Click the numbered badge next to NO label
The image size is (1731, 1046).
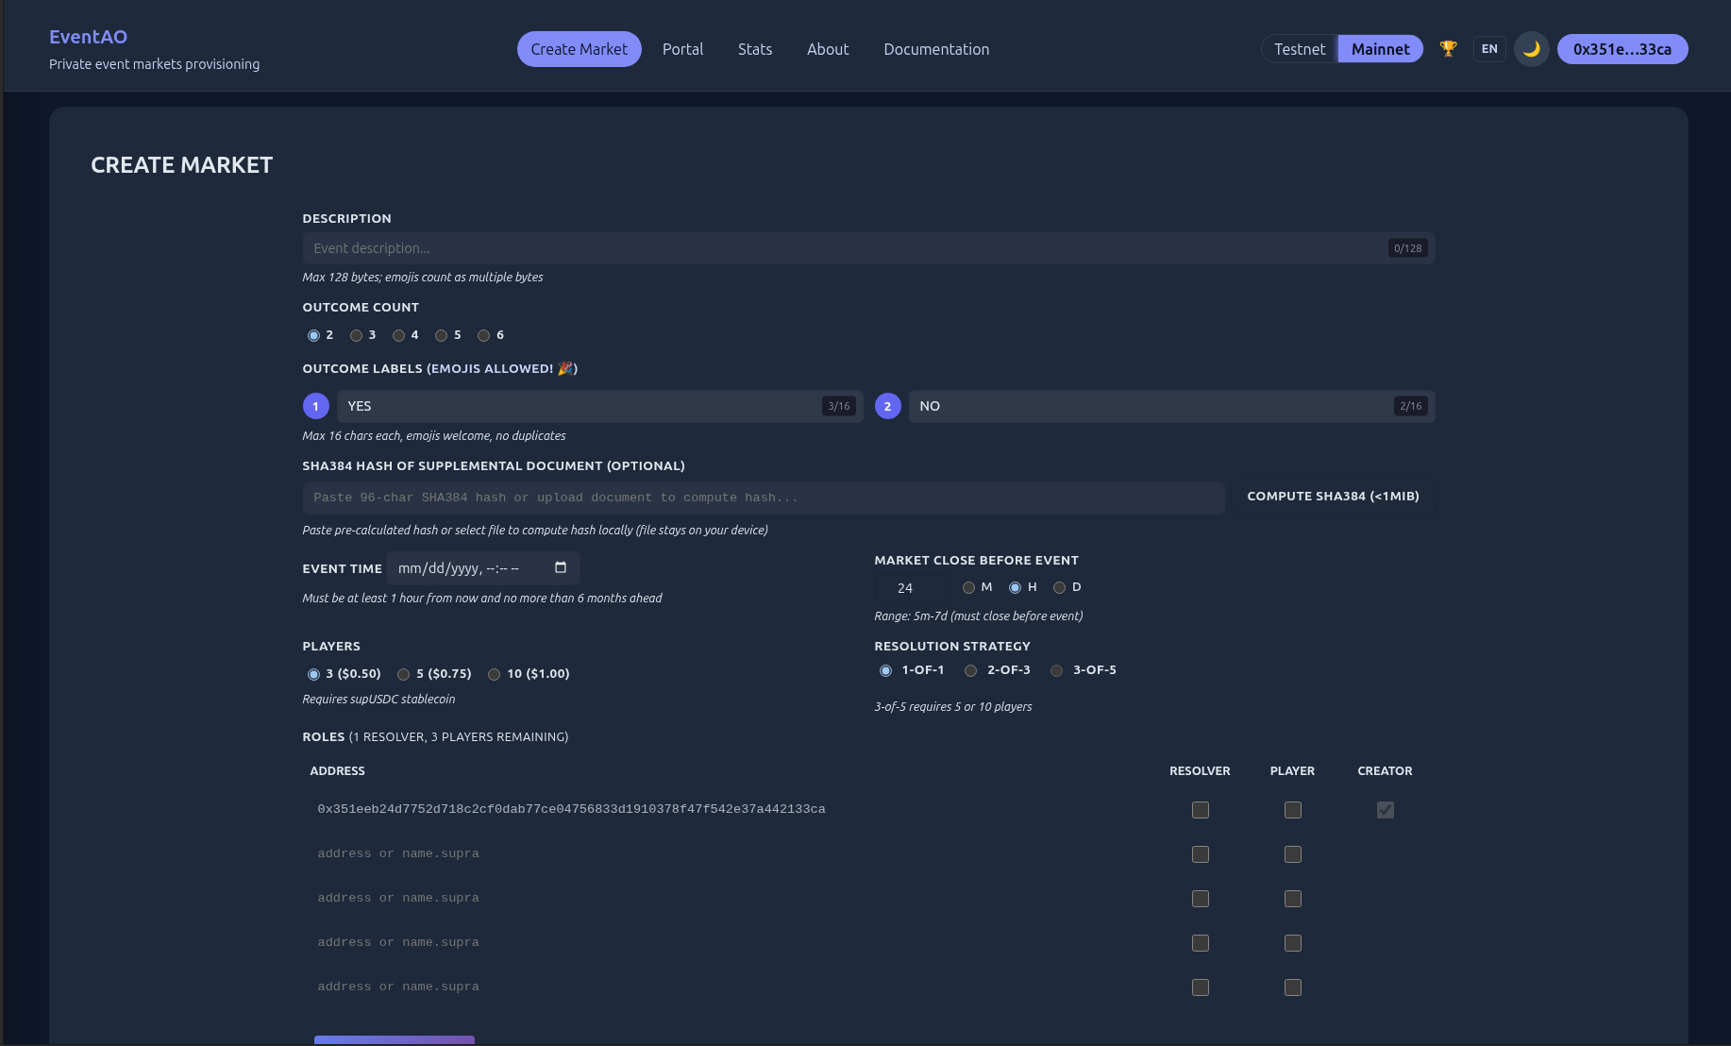[887, 405]
